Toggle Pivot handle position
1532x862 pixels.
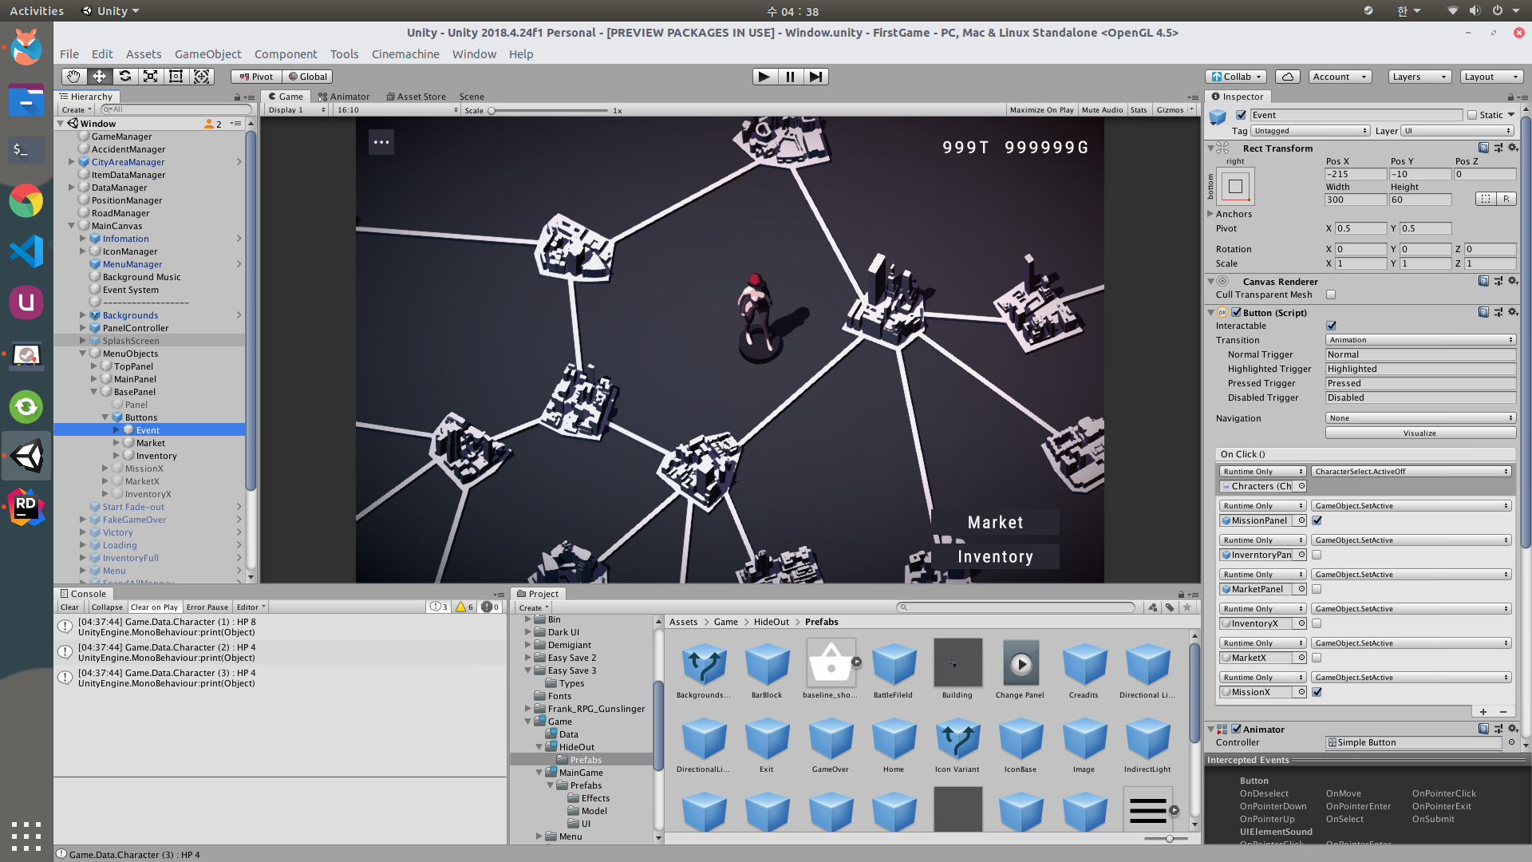256,77
